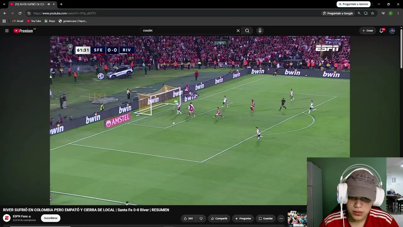Open the ESPN Fans channel name
The image size is (403, 227).
click(20, 216)
